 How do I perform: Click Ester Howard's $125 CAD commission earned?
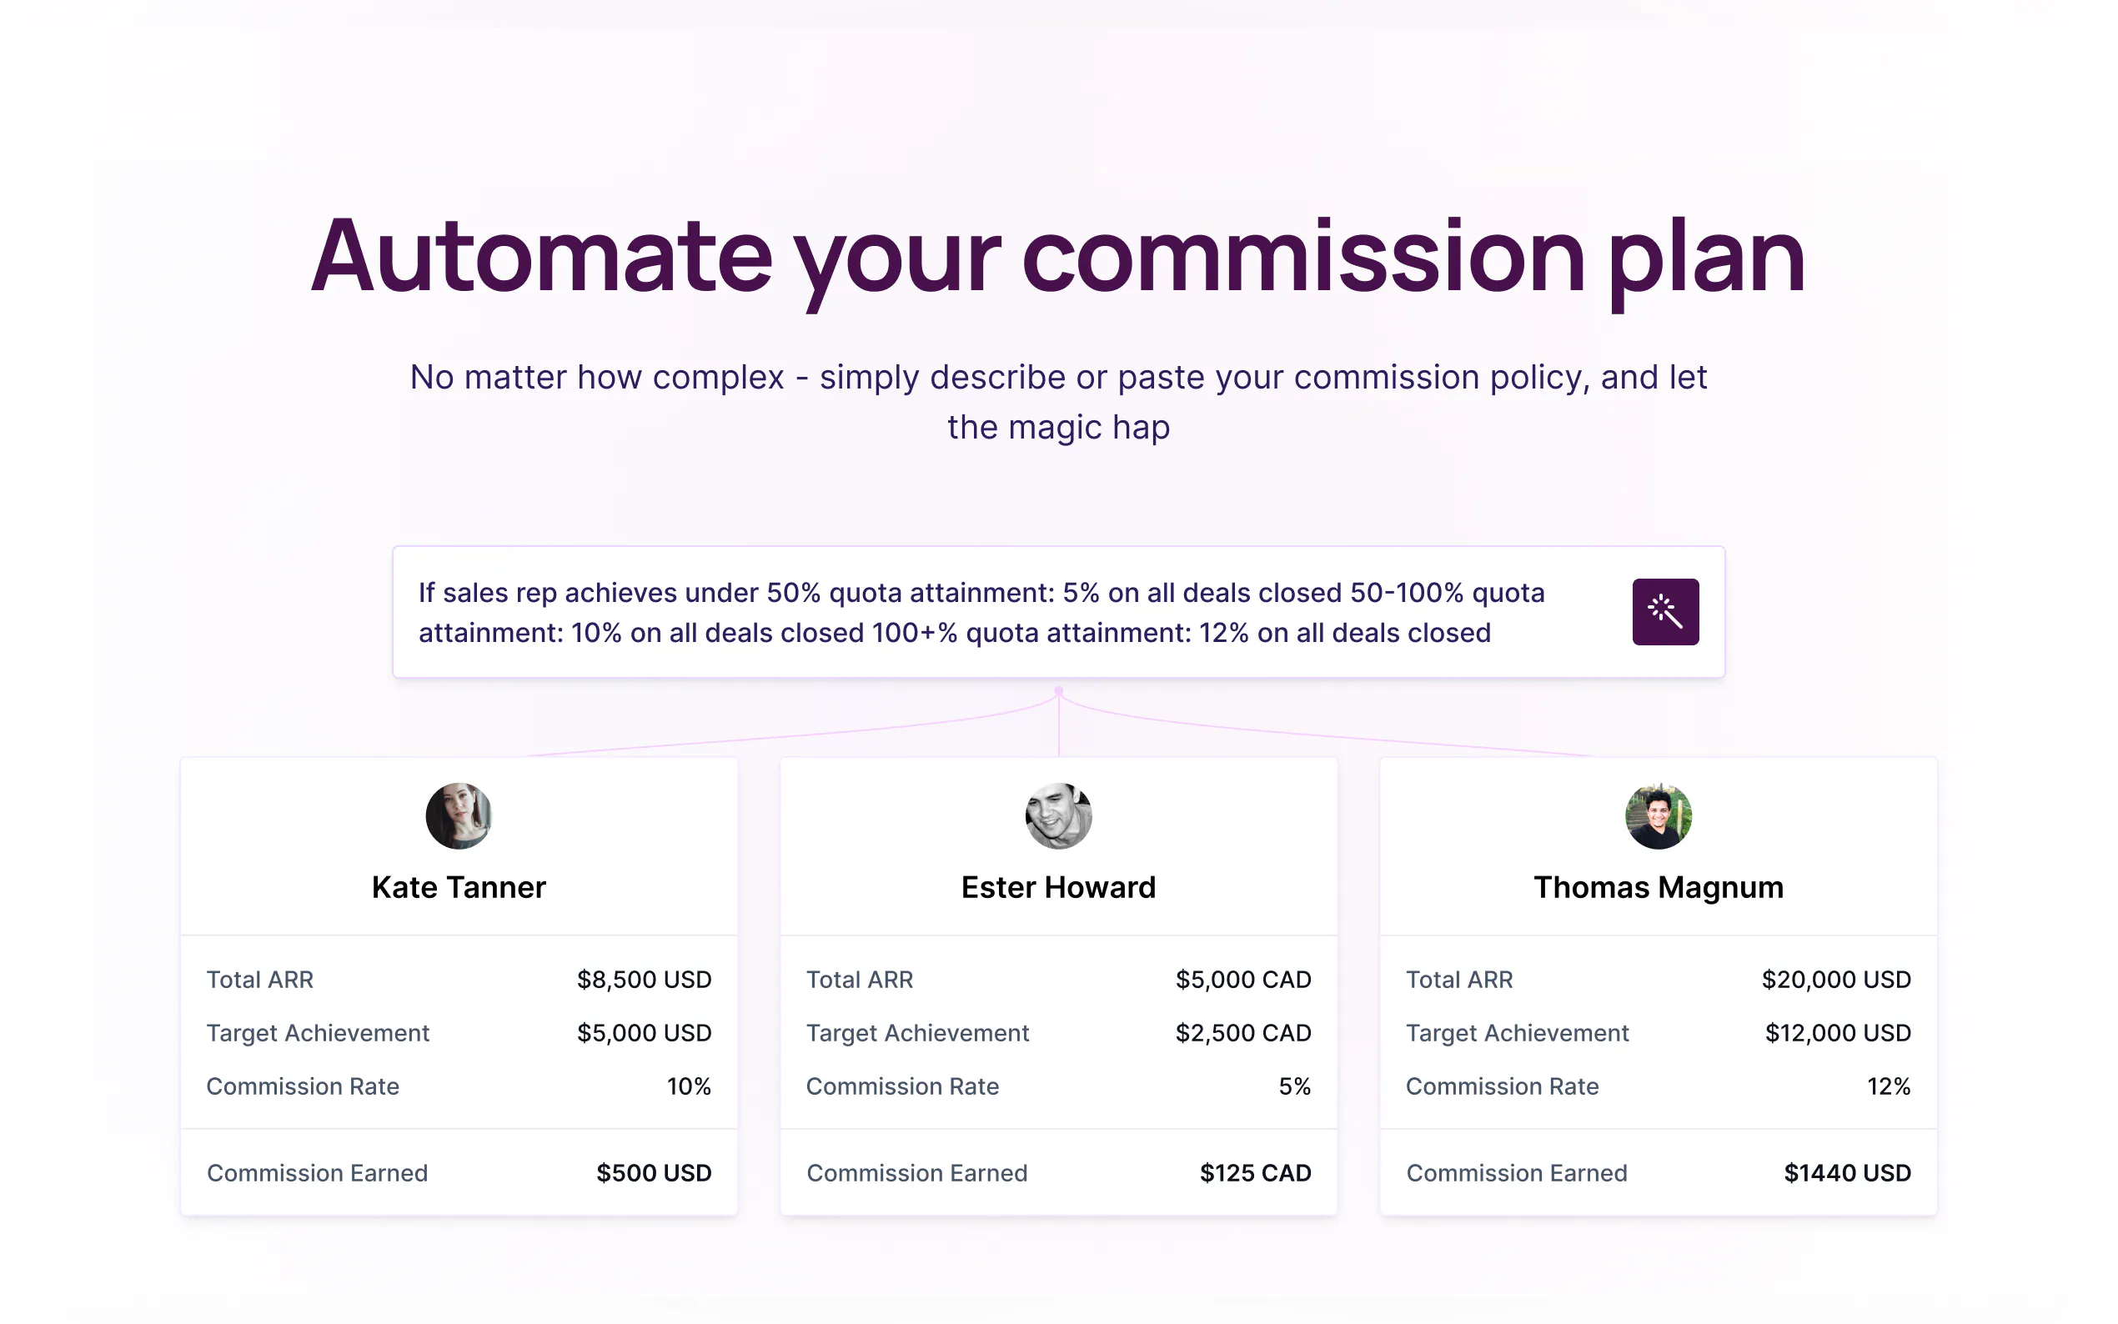coord(1255,1172)
